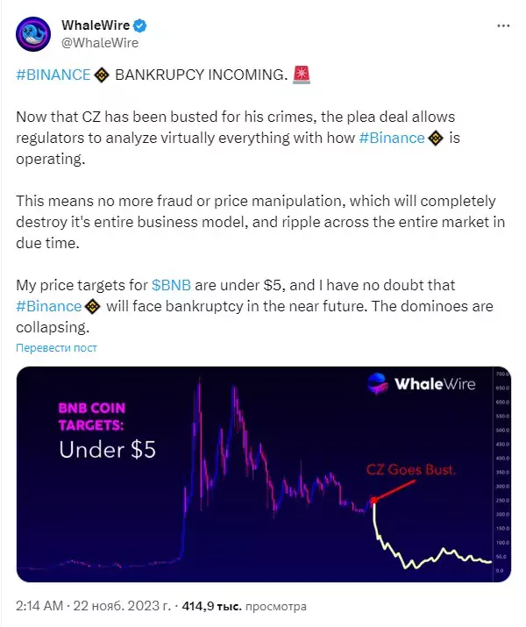The width and height of the screenshot is (526, 627).
Task: Open the 2:14 AM timestamp link
Action: [x=39, y=605]
